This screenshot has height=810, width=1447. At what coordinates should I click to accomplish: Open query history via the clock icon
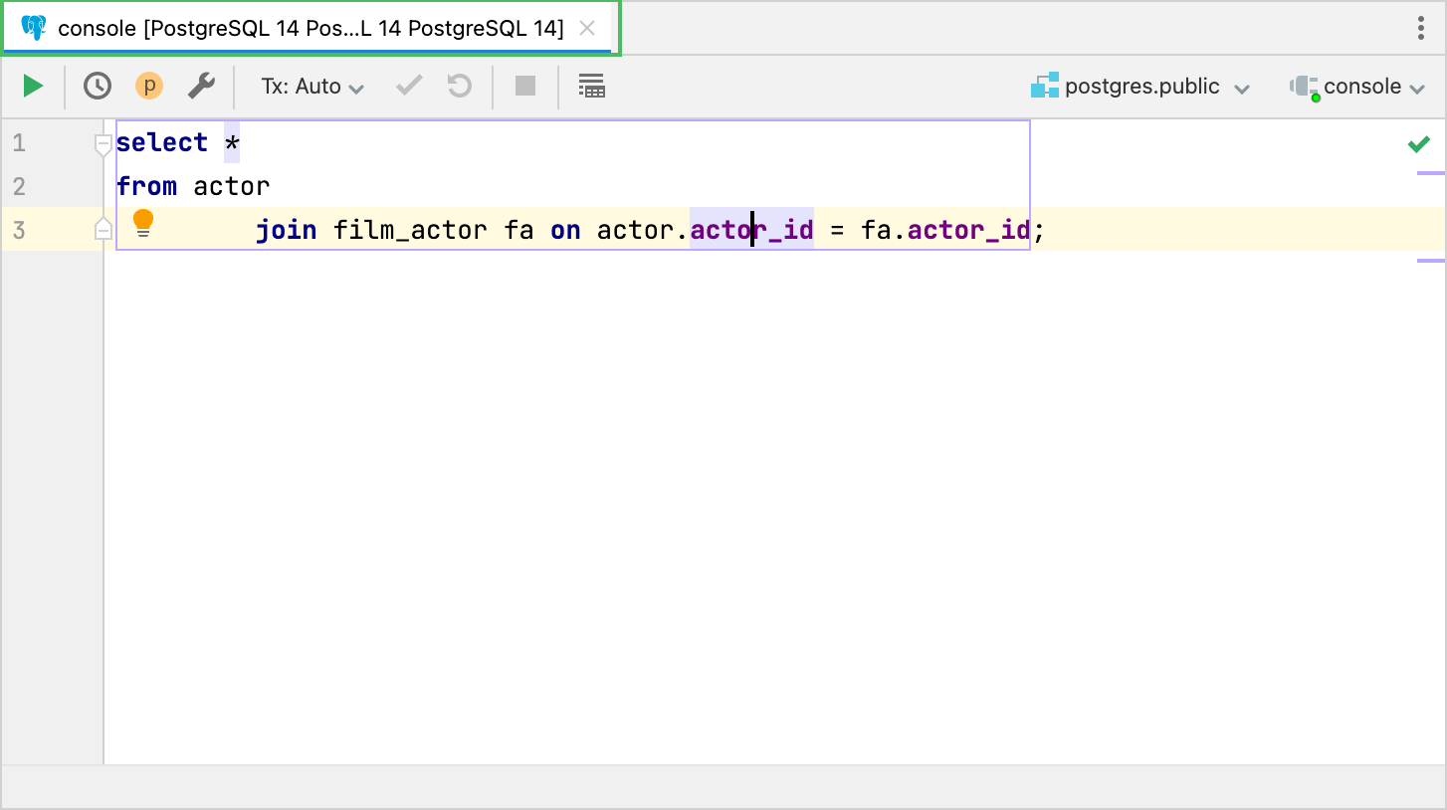tap(97, 86)
